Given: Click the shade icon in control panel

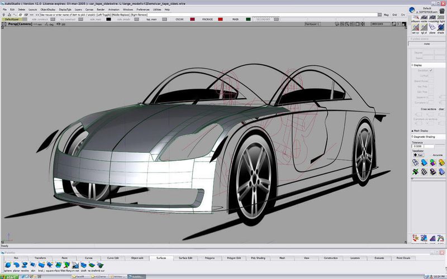Looking at the screenshot, I should coord(441,27).
